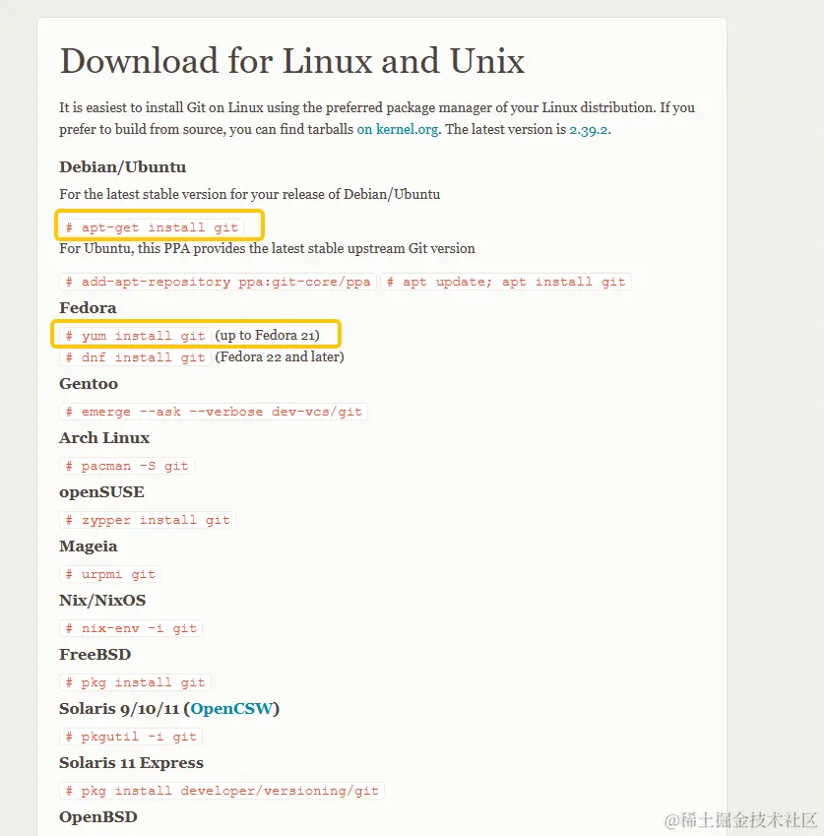Open the OpenCSW link

(231, 709)
